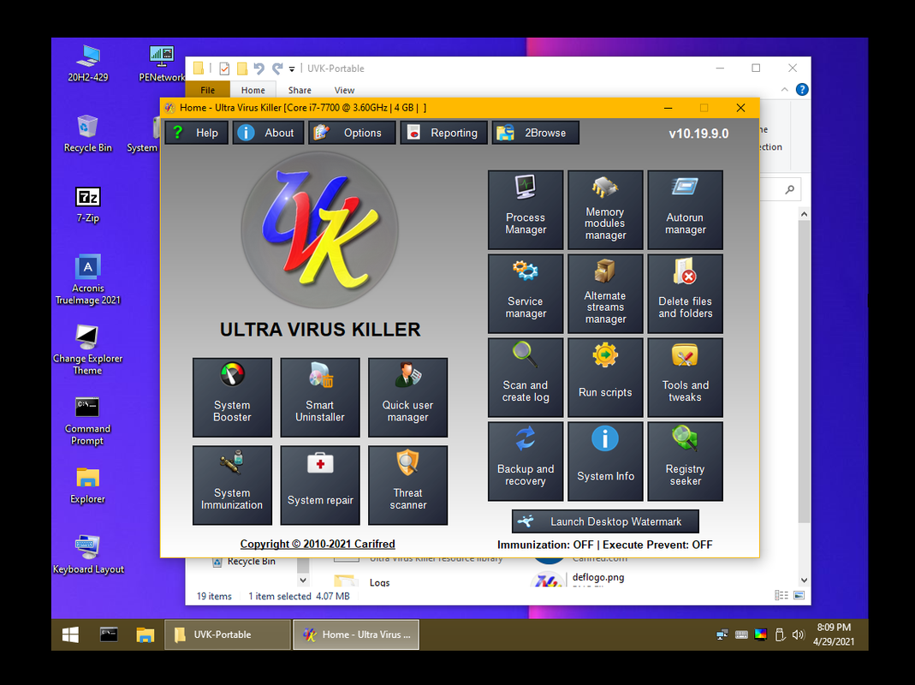Click scroll-down arrow of Explorer file list
This screenshot has height=685, width=915.
(804, 580)
